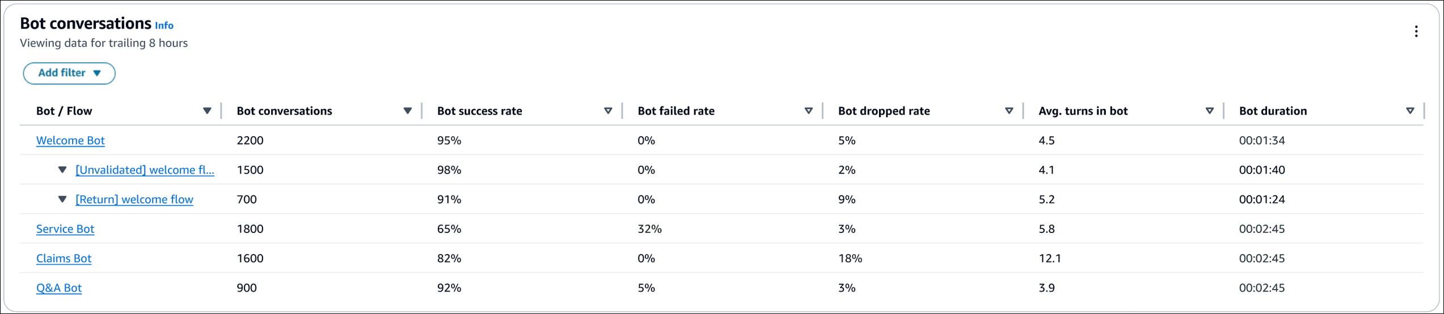Open the Welcome Bot link
1444x314 pixels.
click(x=70, y=141)
